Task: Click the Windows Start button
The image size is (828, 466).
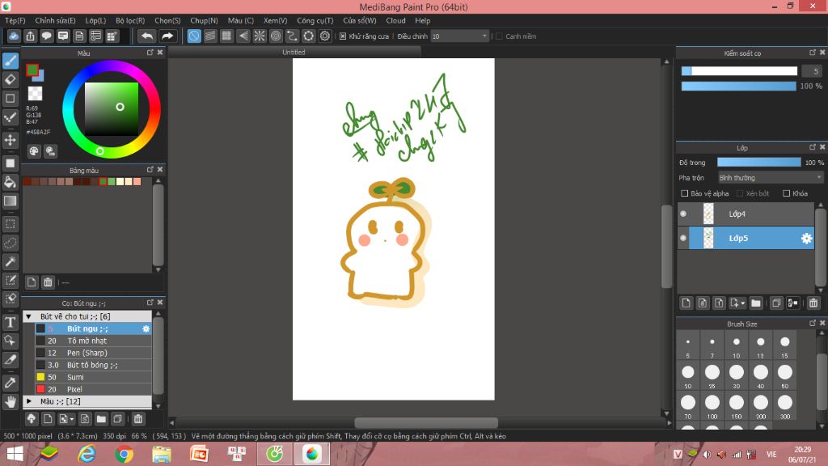Action: pos(15,454)
